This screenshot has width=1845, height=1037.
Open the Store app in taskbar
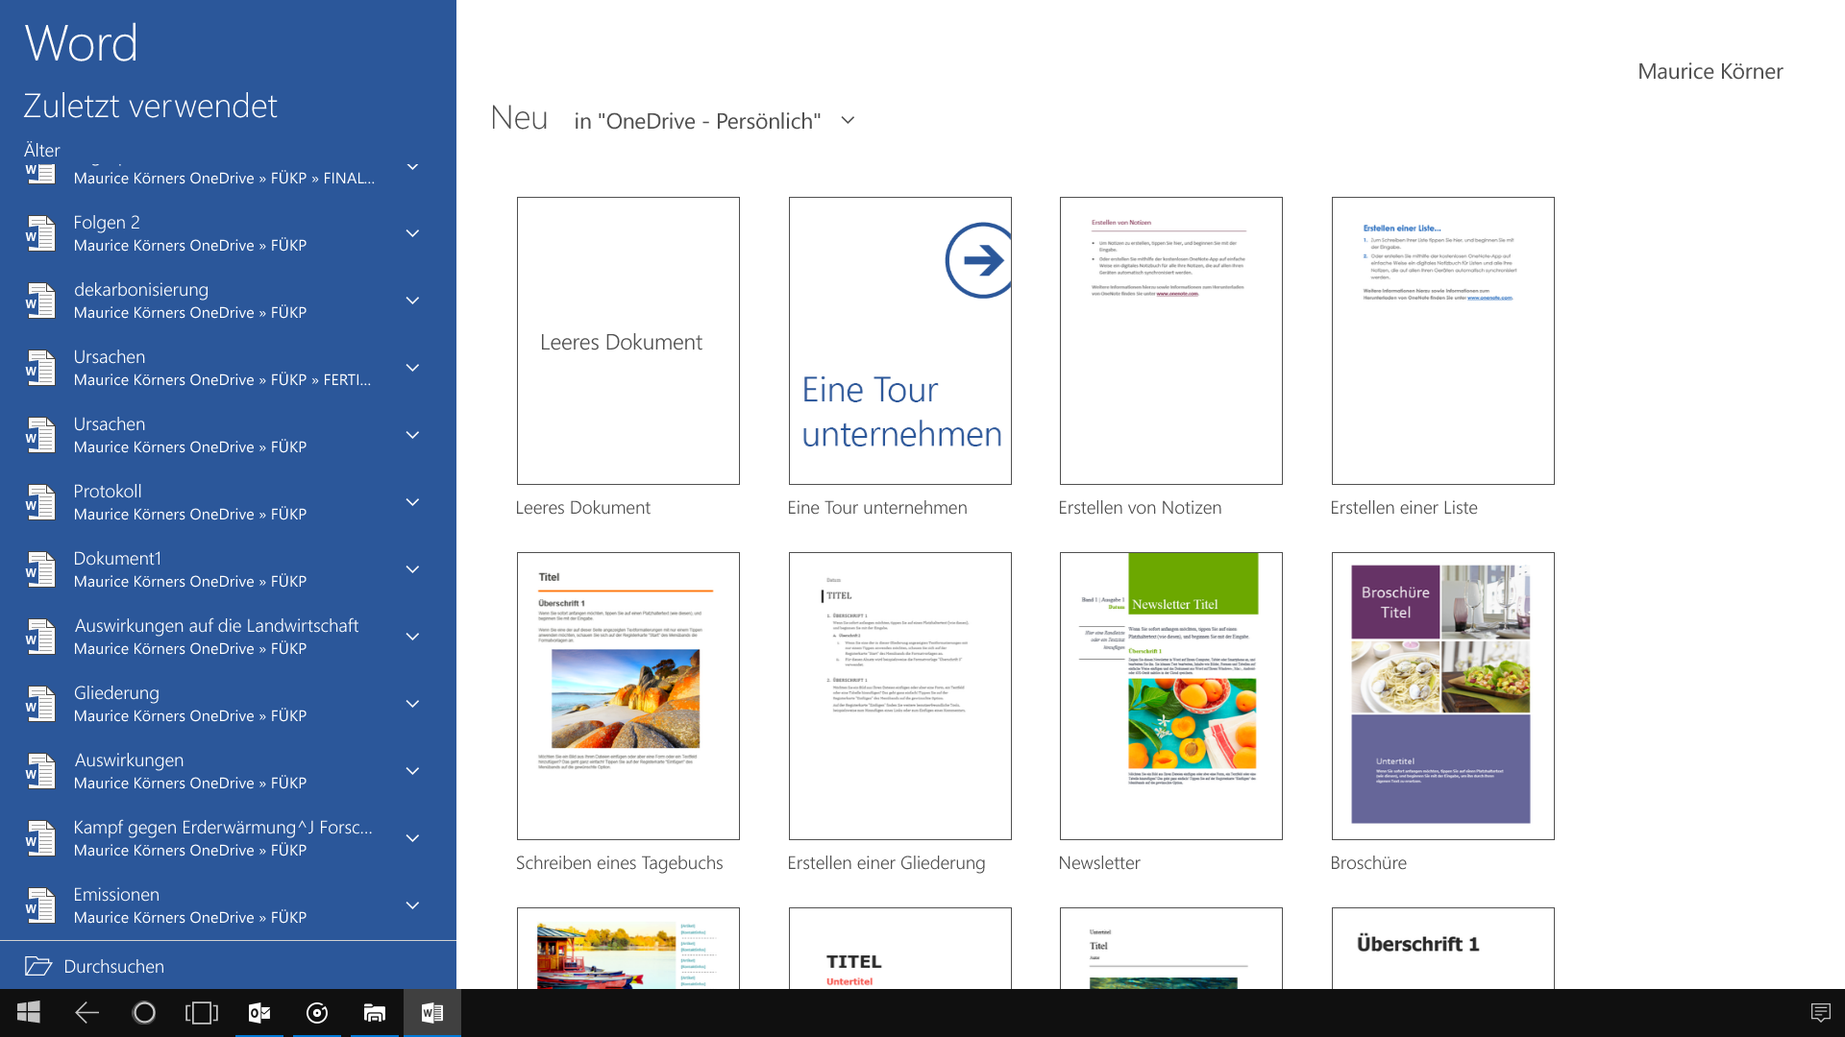coord(375,1013)
